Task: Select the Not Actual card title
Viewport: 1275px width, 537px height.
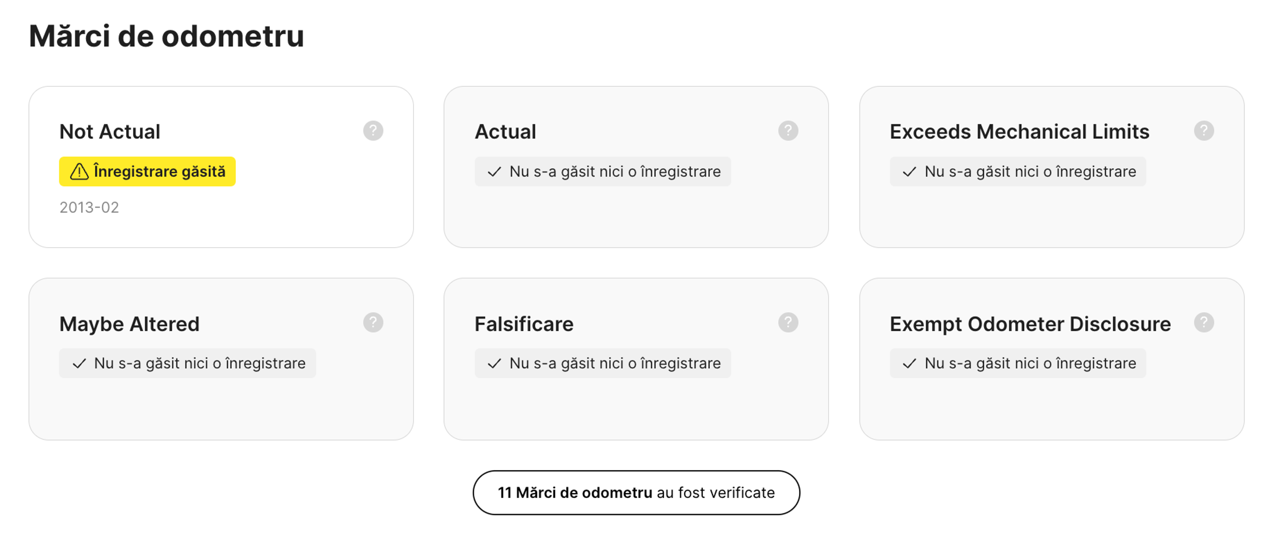Action: coord(110,132)
